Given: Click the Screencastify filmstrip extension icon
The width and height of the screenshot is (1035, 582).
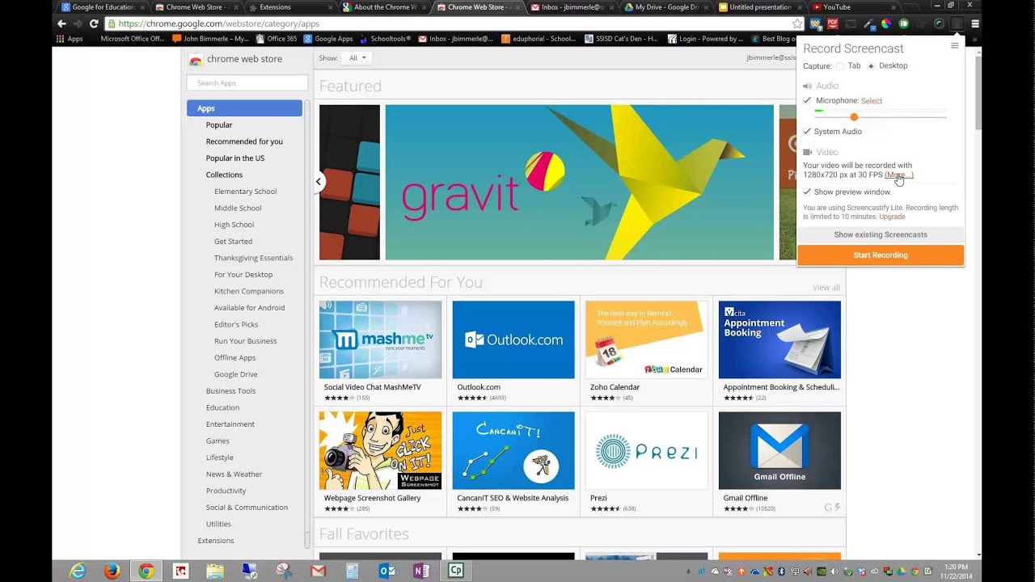Looking at the screenshot, I should point(957,24).
